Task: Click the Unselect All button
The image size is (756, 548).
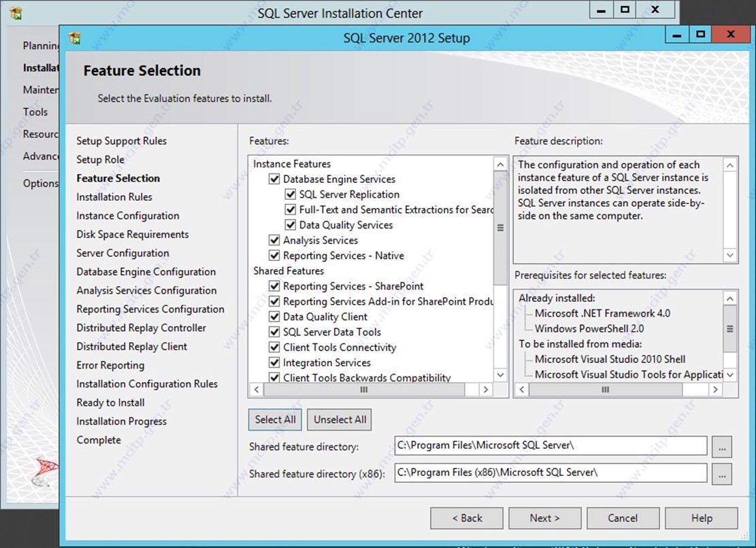Action: [x=340, y=419]
